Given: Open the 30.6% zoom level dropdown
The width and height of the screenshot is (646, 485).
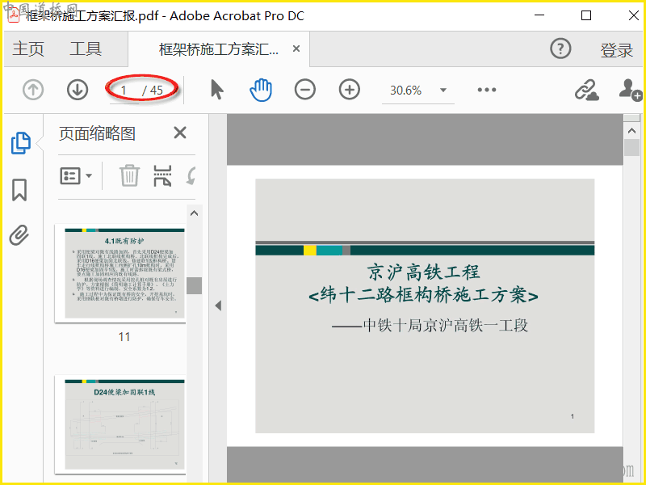Looking at the screenshot, I should (417, 91).
